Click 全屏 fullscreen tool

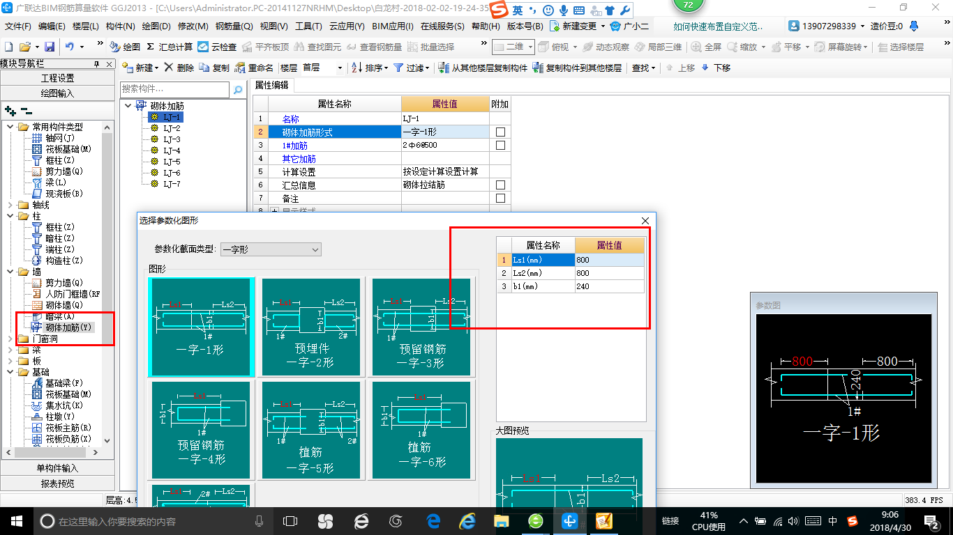click(707, 47)
